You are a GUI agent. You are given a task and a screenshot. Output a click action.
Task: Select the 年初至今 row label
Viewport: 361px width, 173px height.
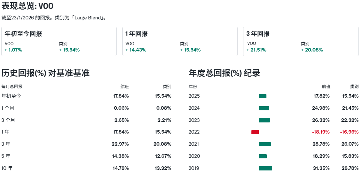11,96
